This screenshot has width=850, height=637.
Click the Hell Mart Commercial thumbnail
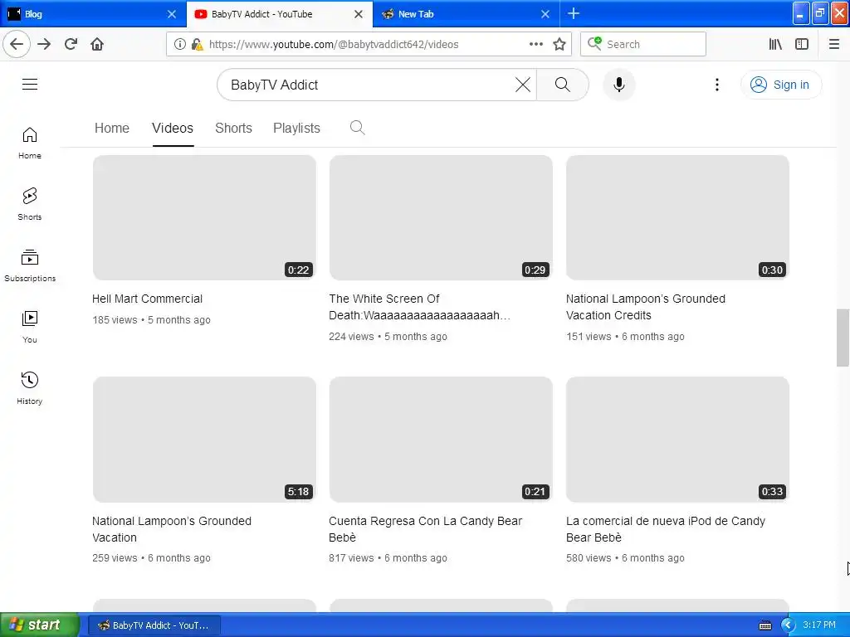pyautogui.click(x=204, y=218)
